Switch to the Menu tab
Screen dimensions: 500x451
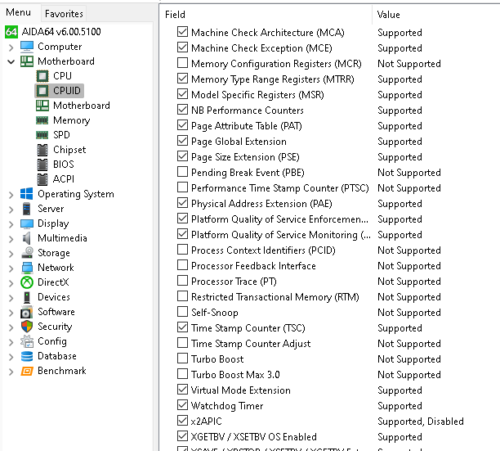pos(18,13)
